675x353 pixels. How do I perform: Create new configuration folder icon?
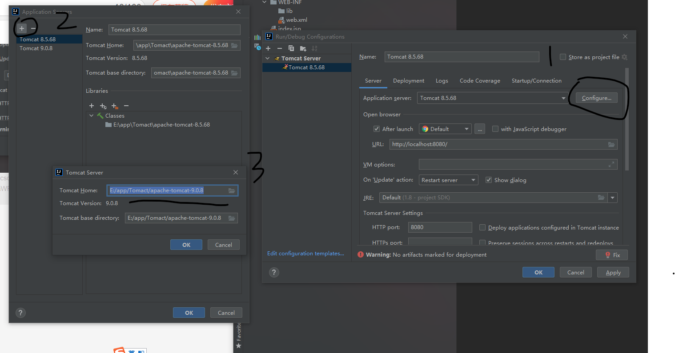pos(303,48)
